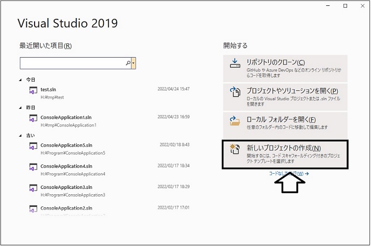The width and height of the screenshot is (371, 246).
Task: Open recent solution ConsoleApplication2.sln
Action: [66, 208]
